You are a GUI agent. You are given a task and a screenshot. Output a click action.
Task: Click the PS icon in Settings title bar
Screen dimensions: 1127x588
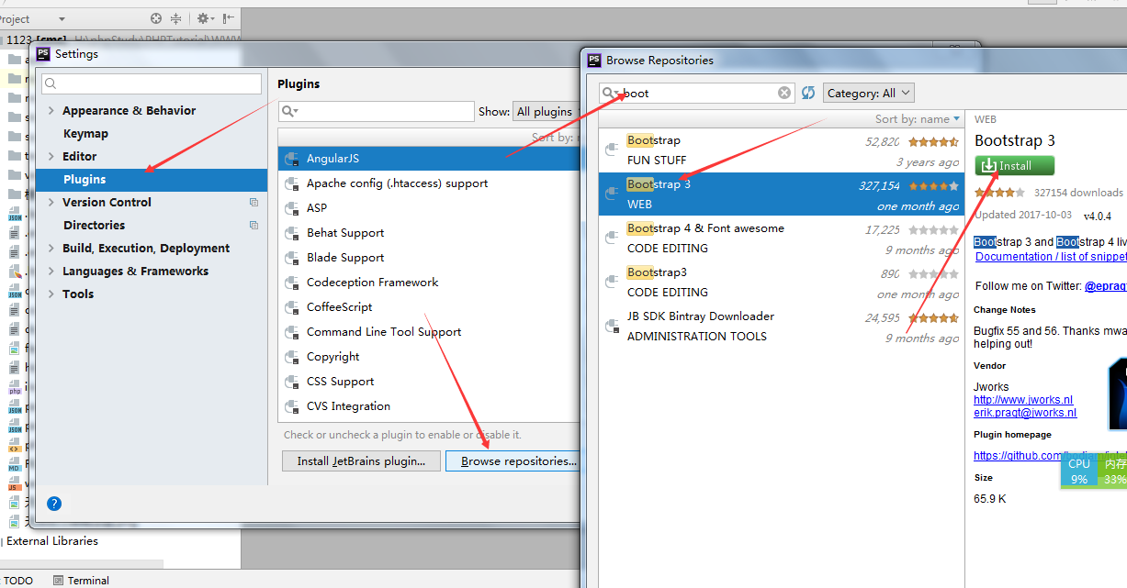43,54
